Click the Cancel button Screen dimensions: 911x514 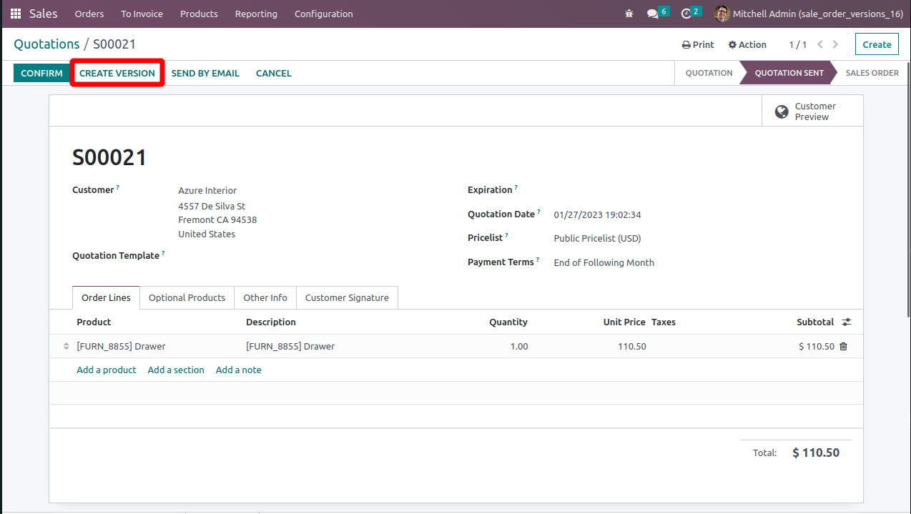[x=274, y=73]
